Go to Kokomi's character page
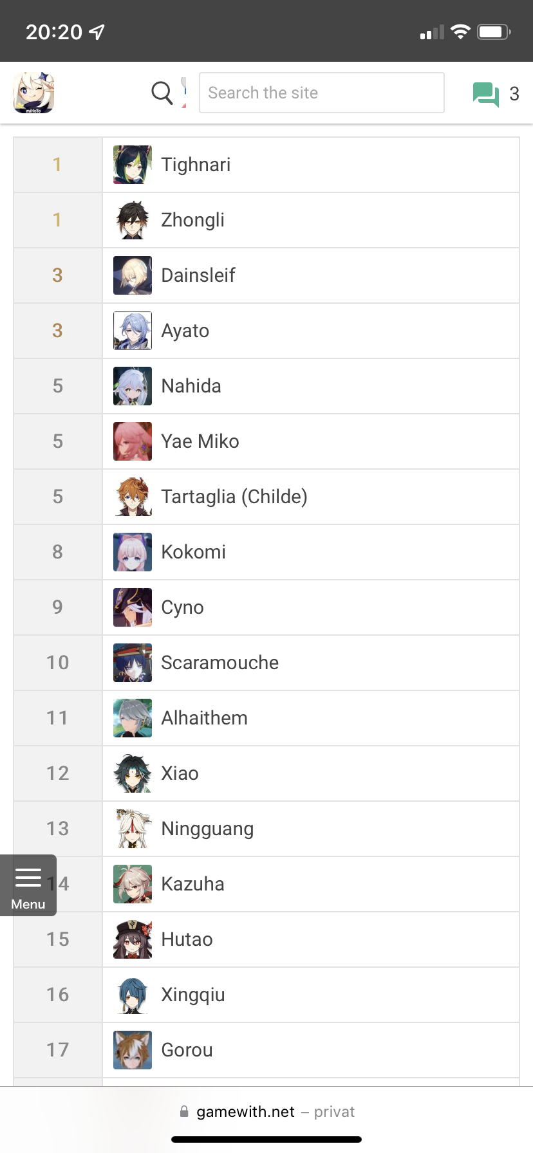The image size is (533, 1153). 193,552
